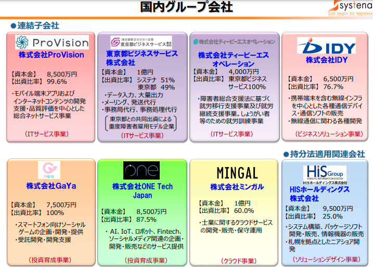Click the 総合ネットサービス事業 line
The width and height of the screenshot is (373, 267).
pyautogui.click(x=42, y=116)
